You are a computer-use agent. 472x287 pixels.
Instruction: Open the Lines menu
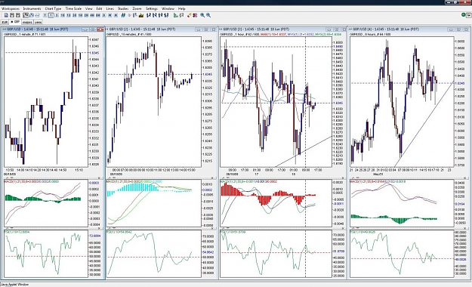110,8
